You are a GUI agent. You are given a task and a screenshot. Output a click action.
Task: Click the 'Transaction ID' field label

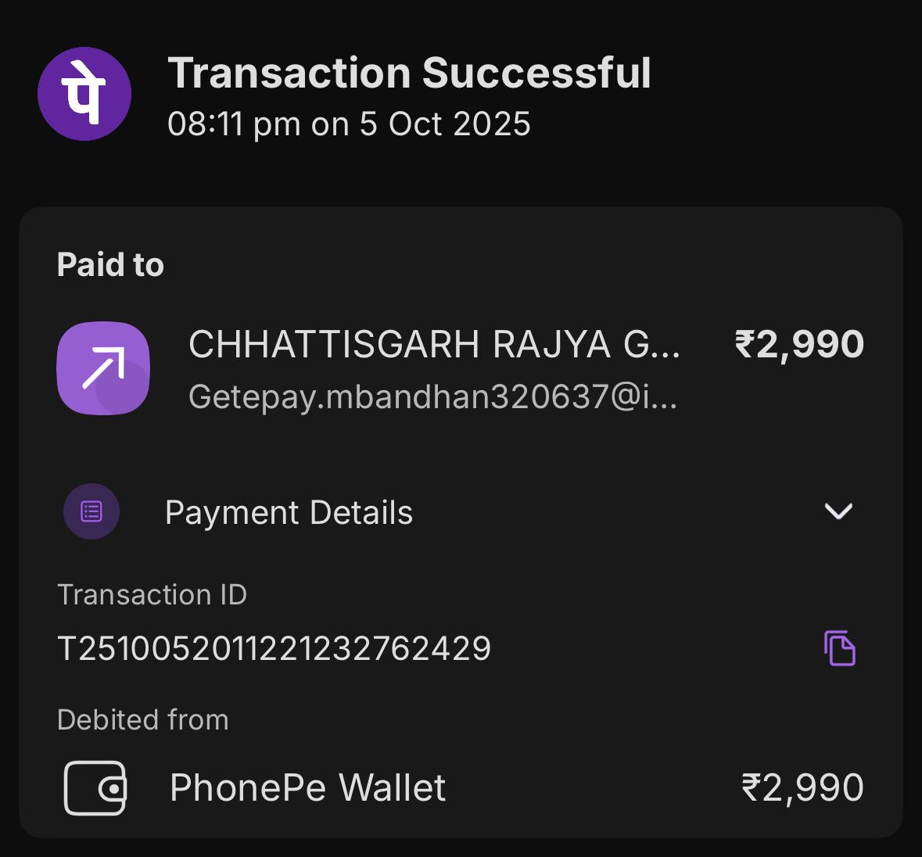pyautogui.click(x=152, y=595)
